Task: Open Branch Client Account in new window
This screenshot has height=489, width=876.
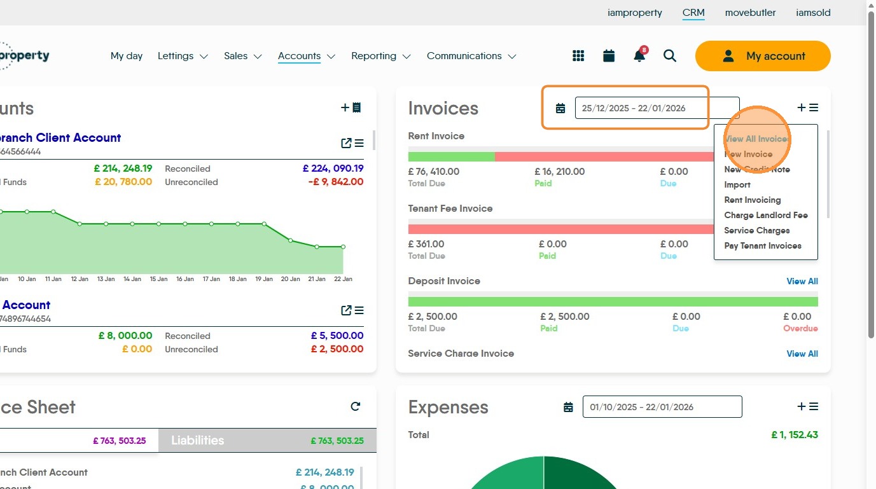Action: click(x=346, y=143)
